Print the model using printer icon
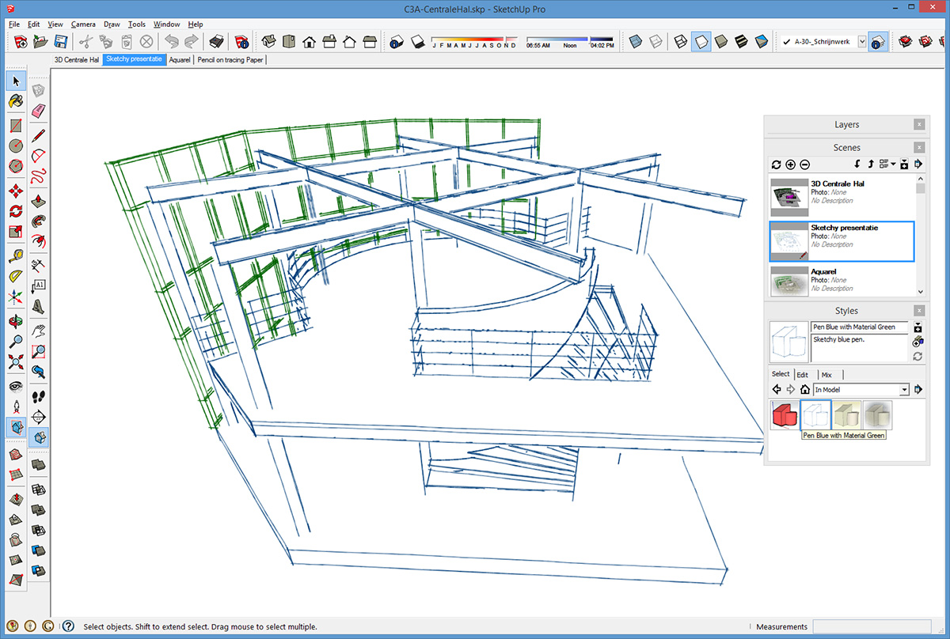This screenshot has width=950, height=639. 216,42
